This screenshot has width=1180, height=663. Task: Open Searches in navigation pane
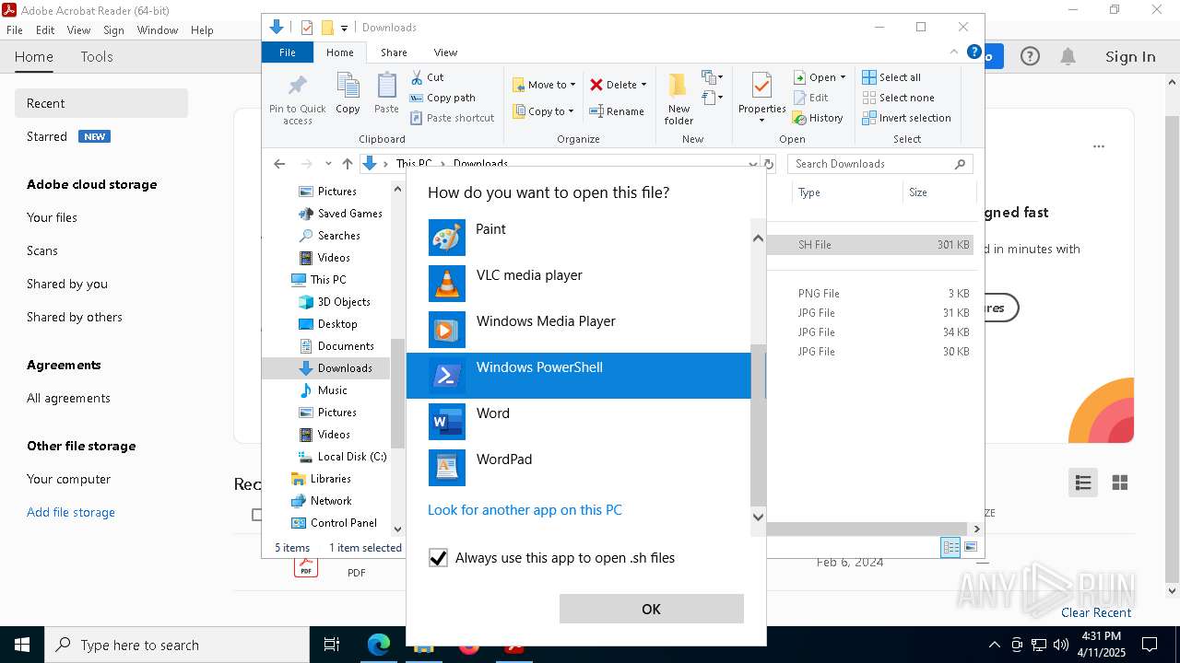[x=329, y=236]
